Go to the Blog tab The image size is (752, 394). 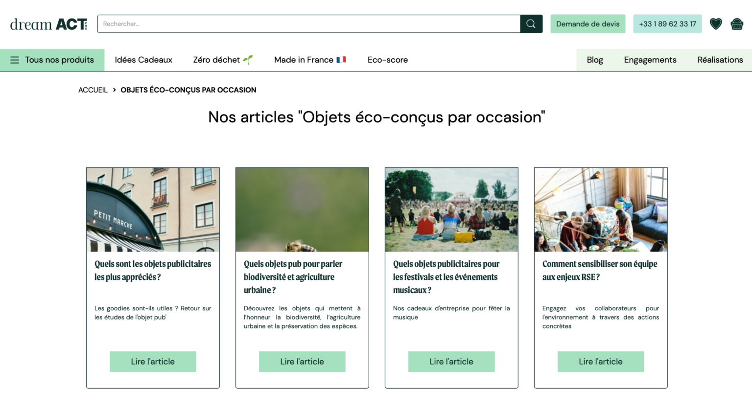click(595, 60)
